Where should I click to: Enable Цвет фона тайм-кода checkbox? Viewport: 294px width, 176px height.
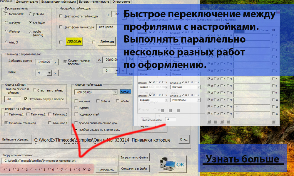[x=61, y=27]
